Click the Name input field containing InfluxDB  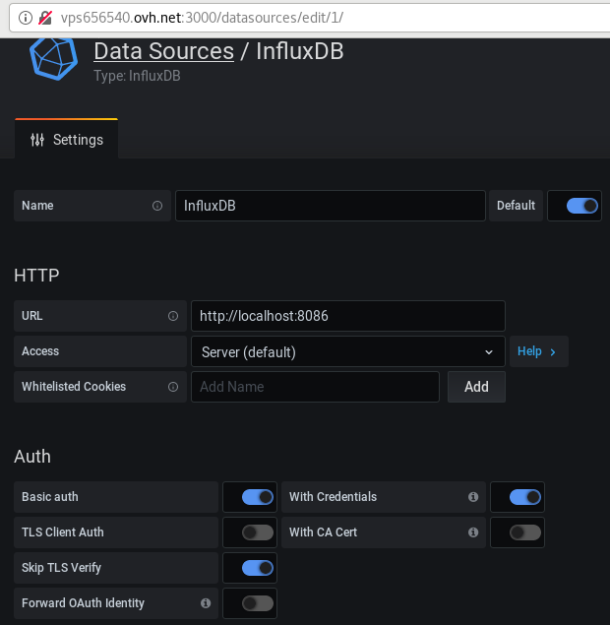click(x=331, y=206)
